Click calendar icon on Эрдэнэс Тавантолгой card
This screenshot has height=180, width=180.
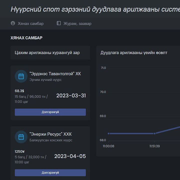[21, 76]
